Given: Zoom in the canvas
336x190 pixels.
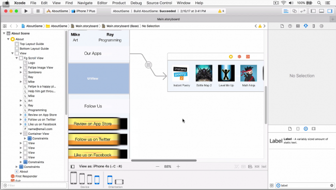Looking at the screenshot, I should click(x=178, y=166).
